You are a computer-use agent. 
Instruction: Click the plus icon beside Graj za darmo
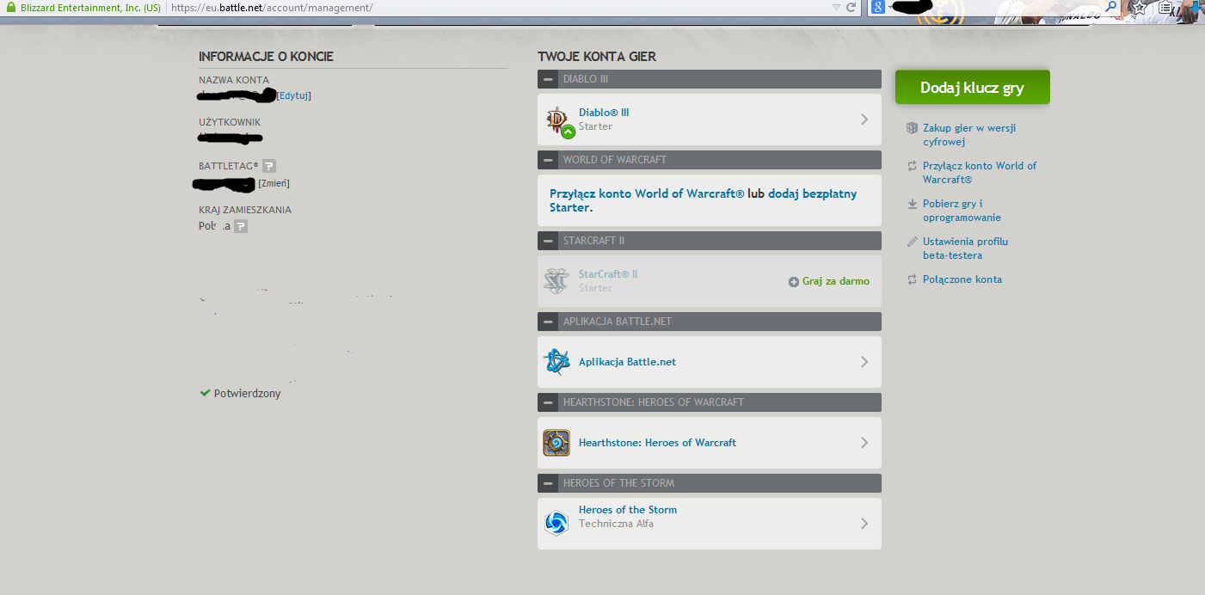coord(794,282)
